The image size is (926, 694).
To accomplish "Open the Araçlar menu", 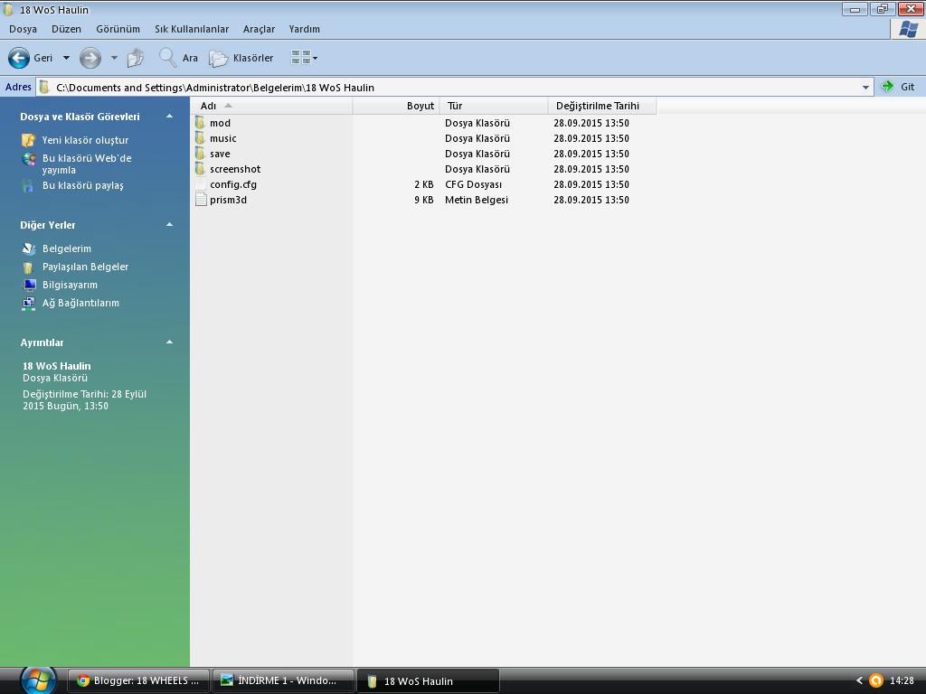I will tap(259, 29).
